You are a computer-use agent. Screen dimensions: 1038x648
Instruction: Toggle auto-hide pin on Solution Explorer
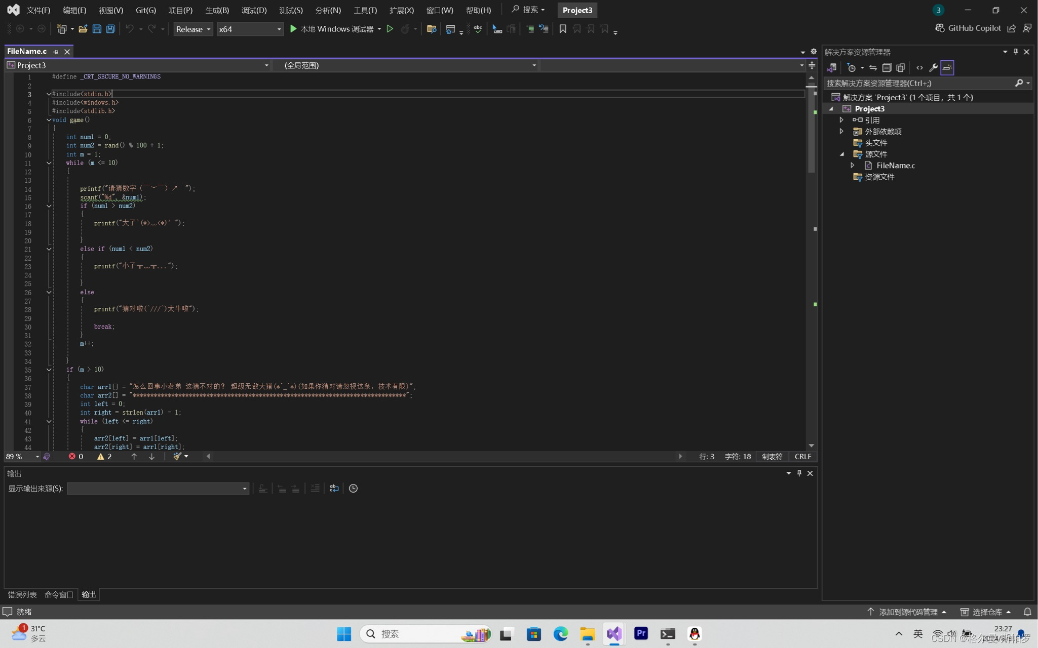pyautogui.click(x=1016, y=52)
